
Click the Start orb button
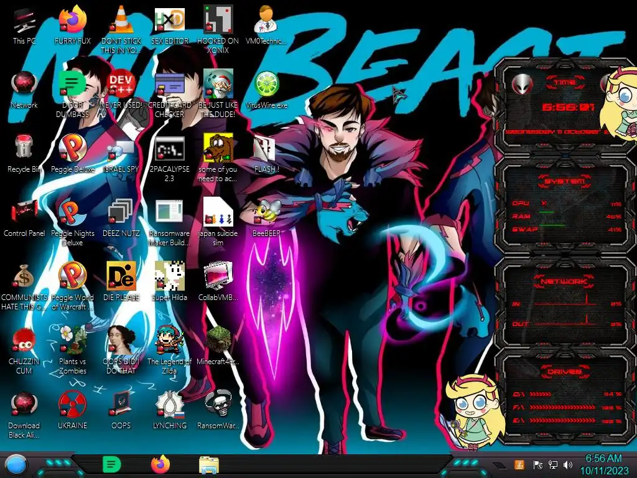click(x=16, y=464)
